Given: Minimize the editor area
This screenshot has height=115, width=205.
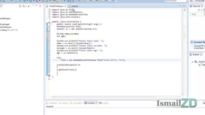Looking at the screenshot, I should click(x=180, y=6).
